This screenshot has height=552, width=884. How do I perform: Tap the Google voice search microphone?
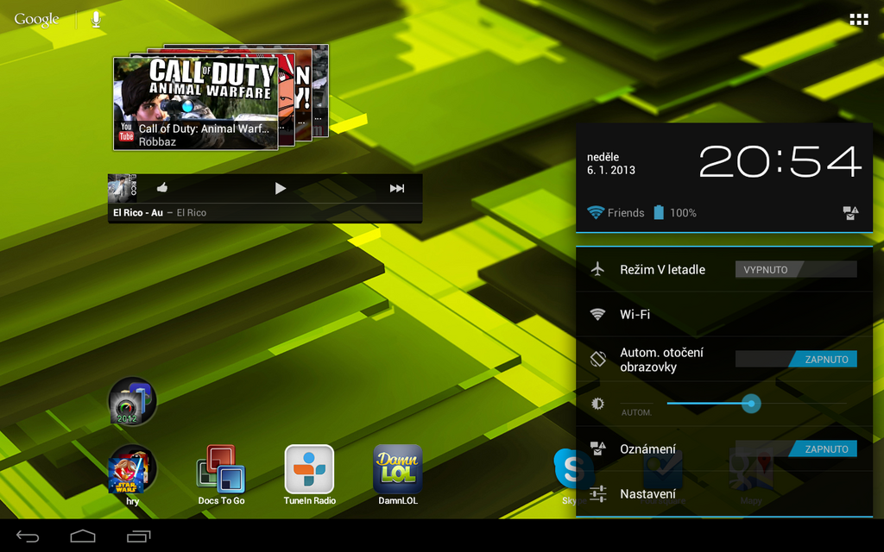(96, 19)
